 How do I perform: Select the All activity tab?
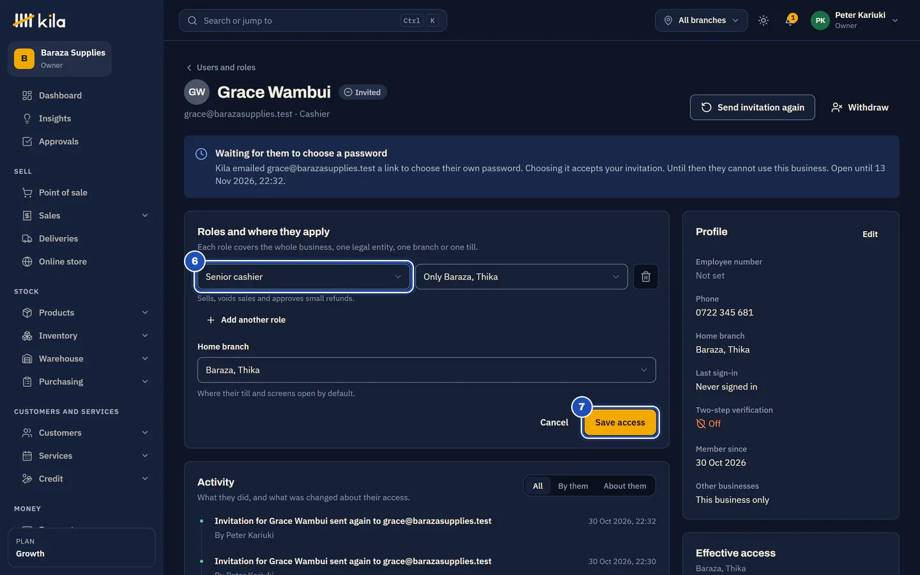[x=538, y=486]
